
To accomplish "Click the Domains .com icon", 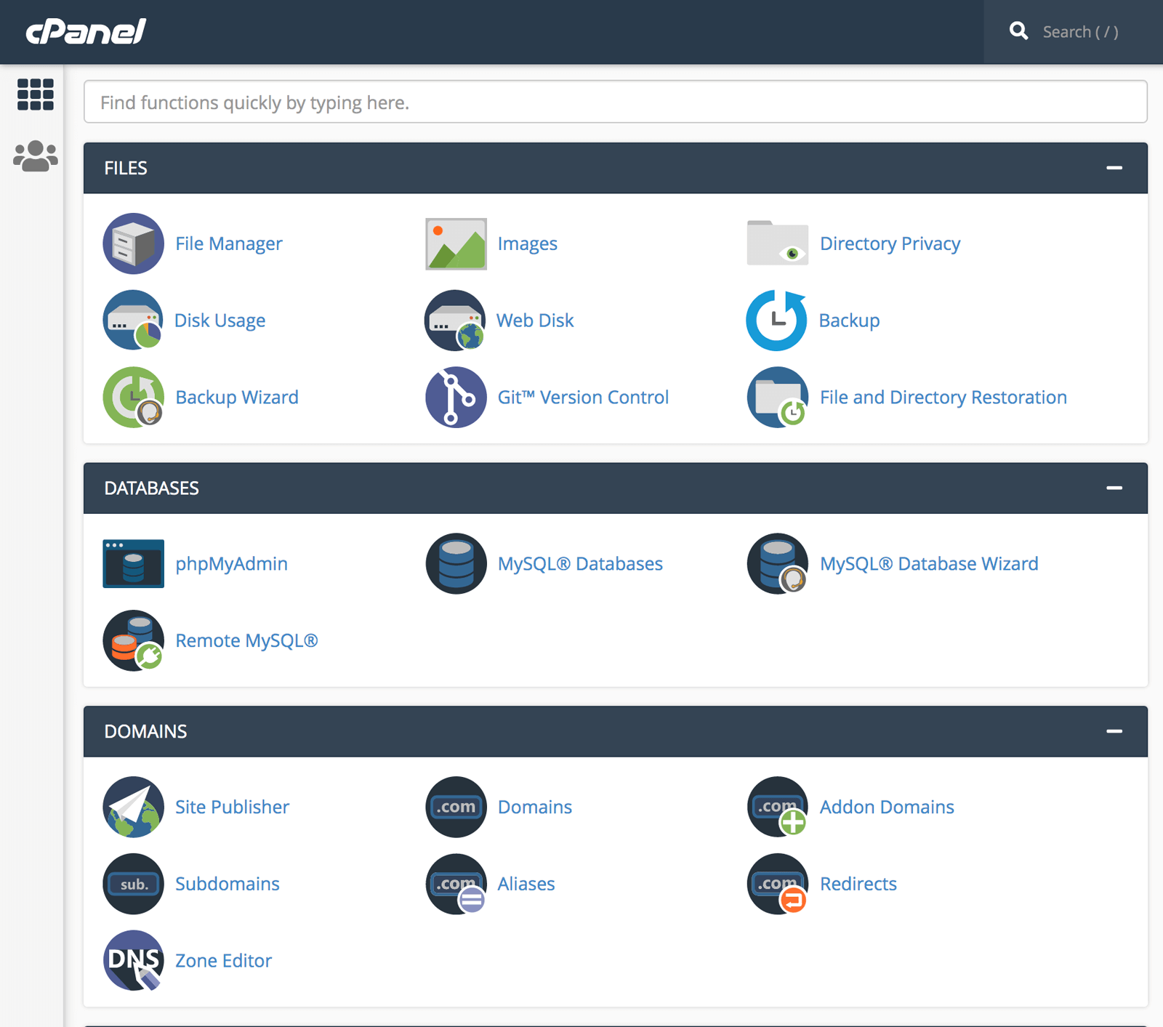I will click(x=456, y=807).
